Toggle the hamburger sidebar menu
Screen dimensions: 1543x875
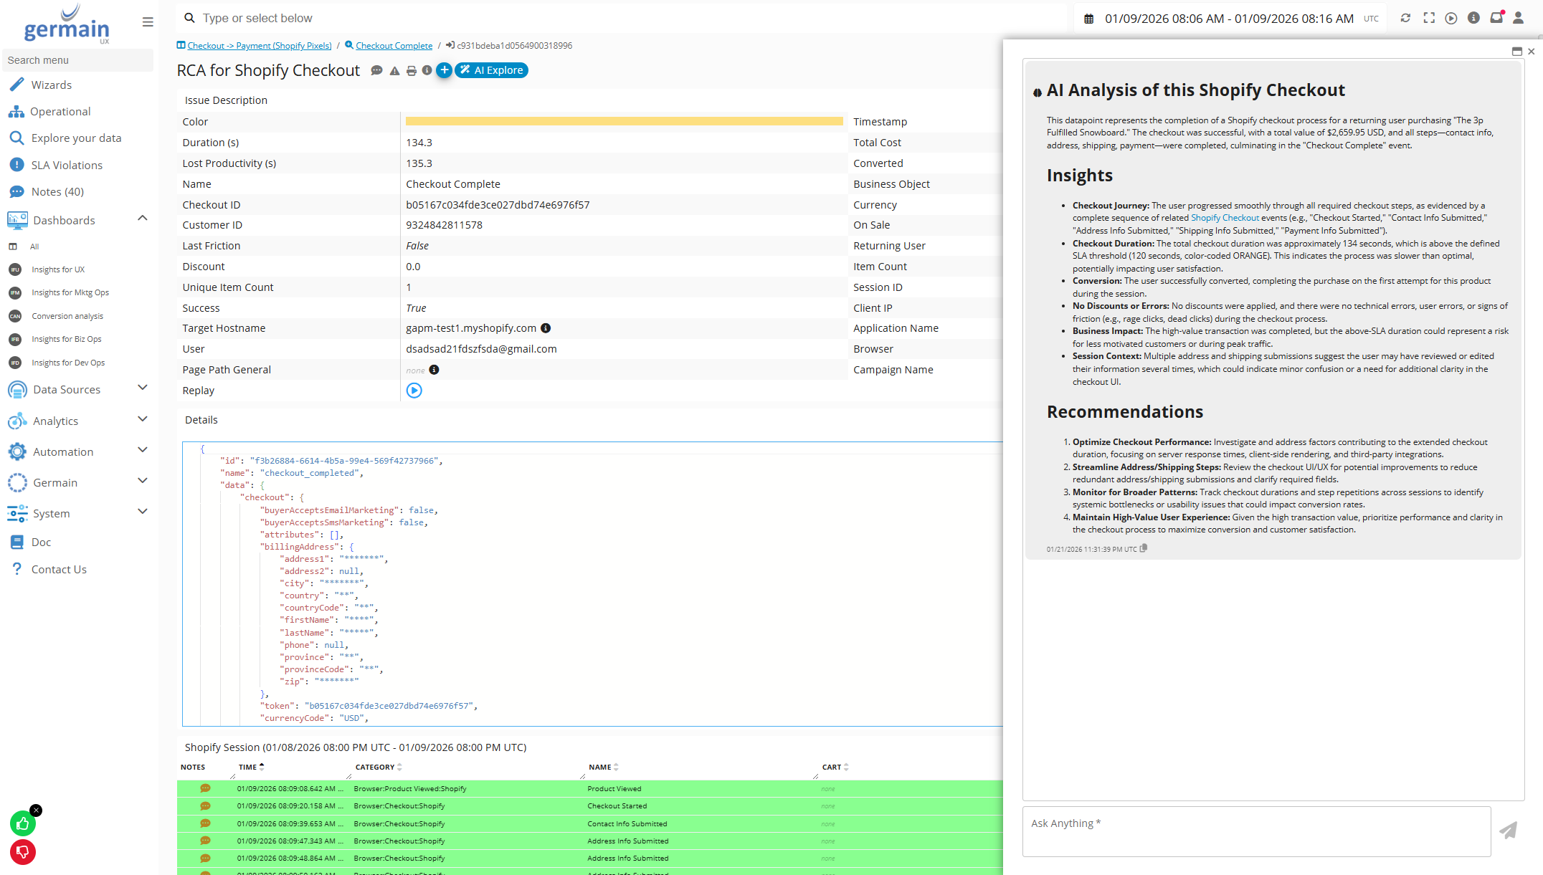[148, 22]
